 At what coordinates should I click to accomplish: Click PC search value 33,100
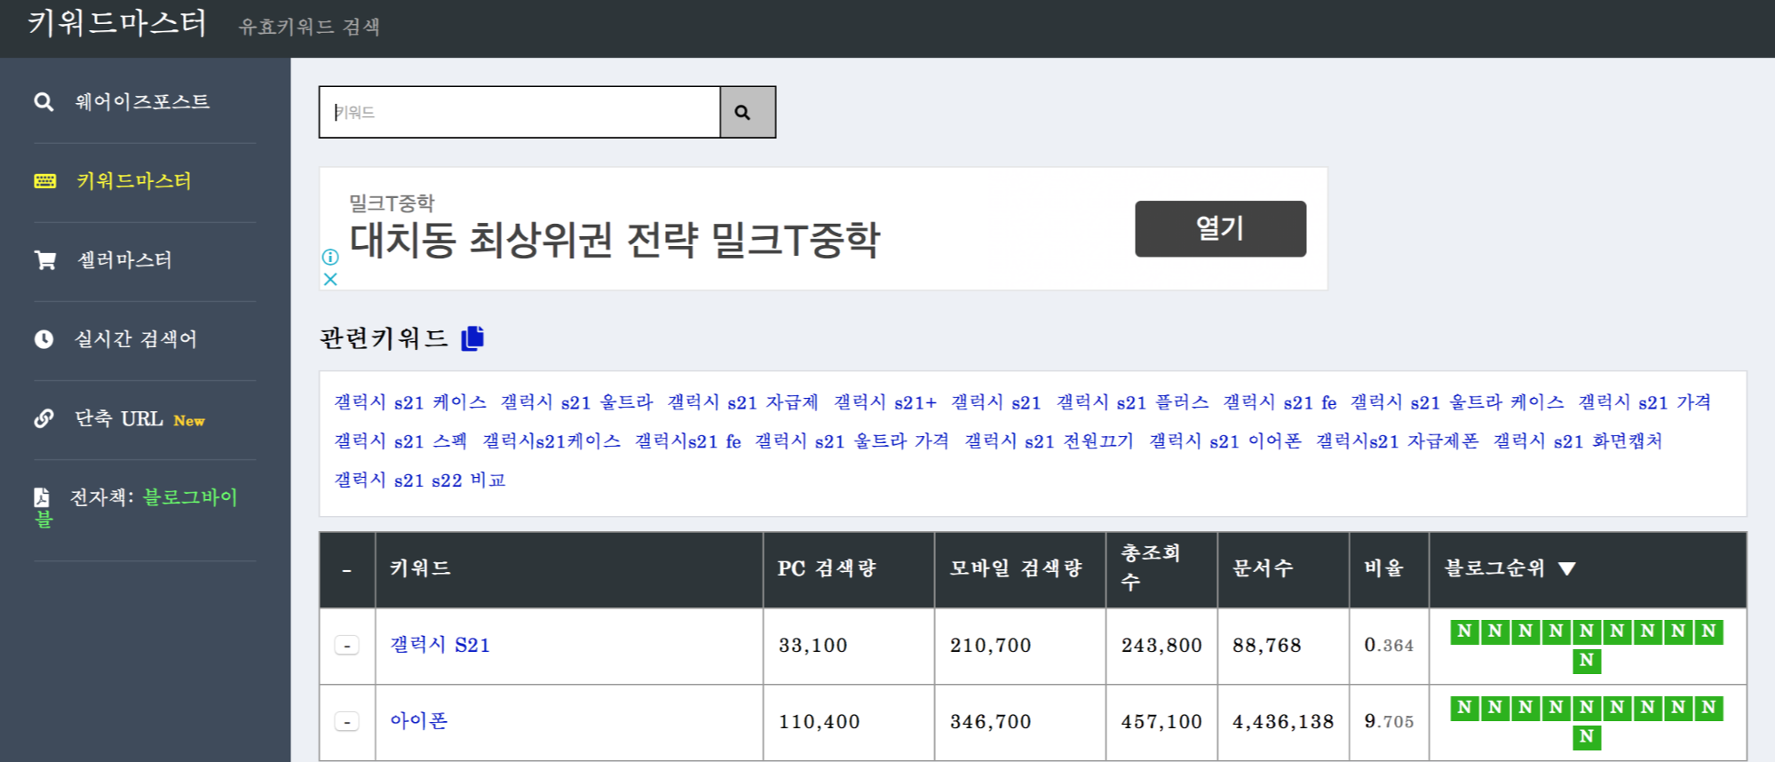(813, 646)
